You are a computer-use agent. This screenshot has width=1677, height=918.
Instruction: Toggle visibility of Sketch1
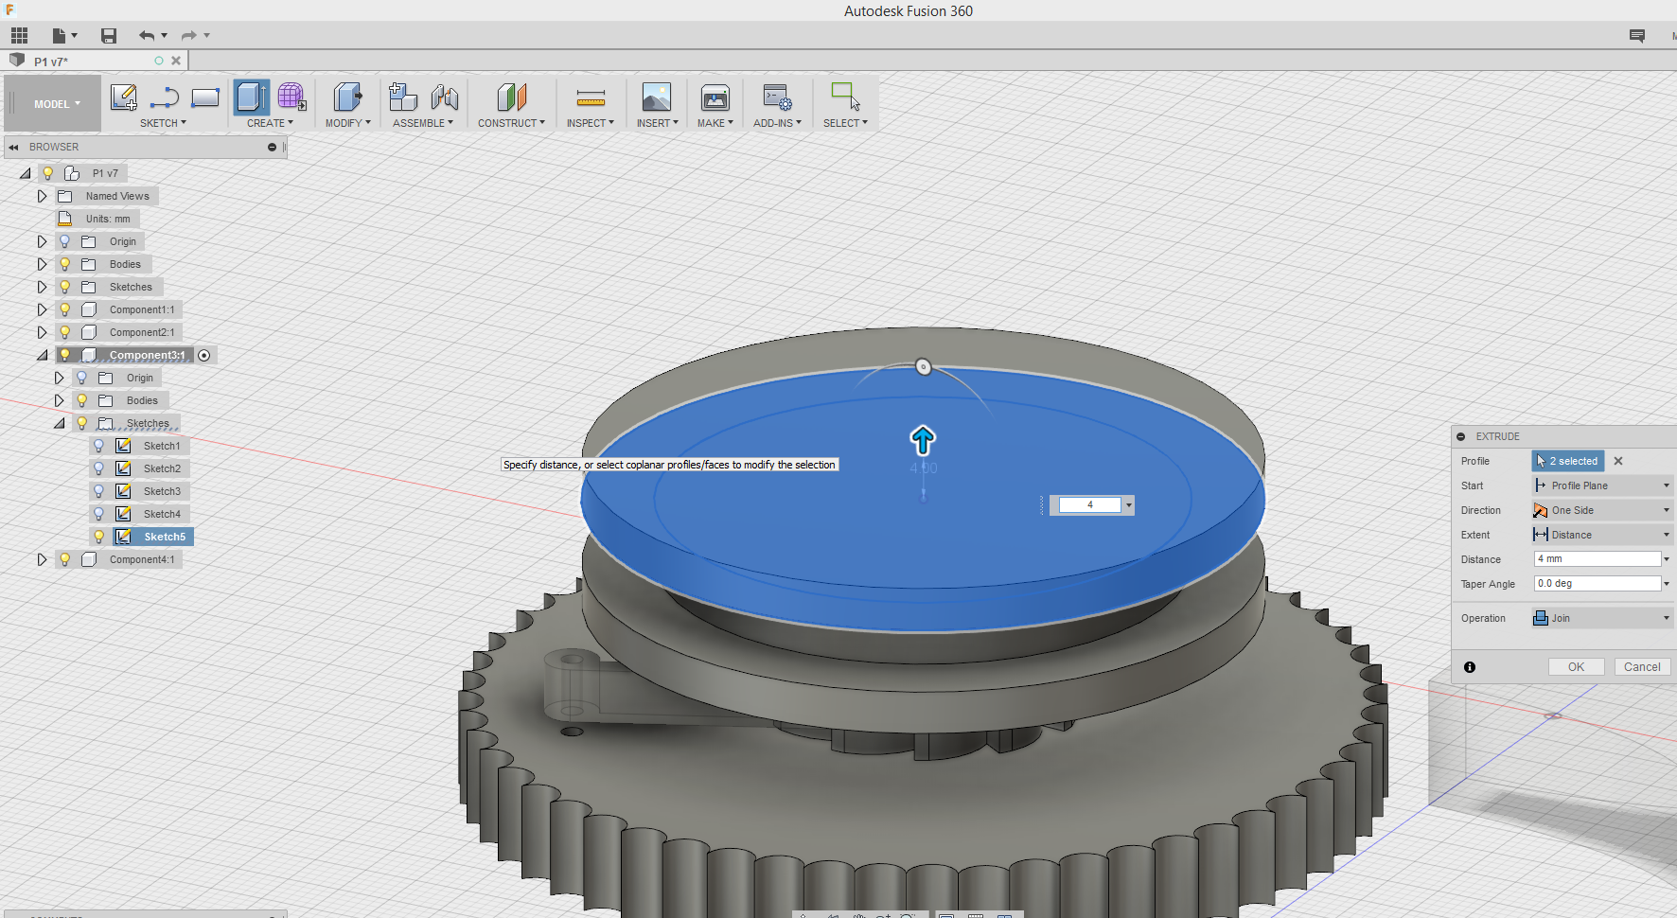click(98, 446)
